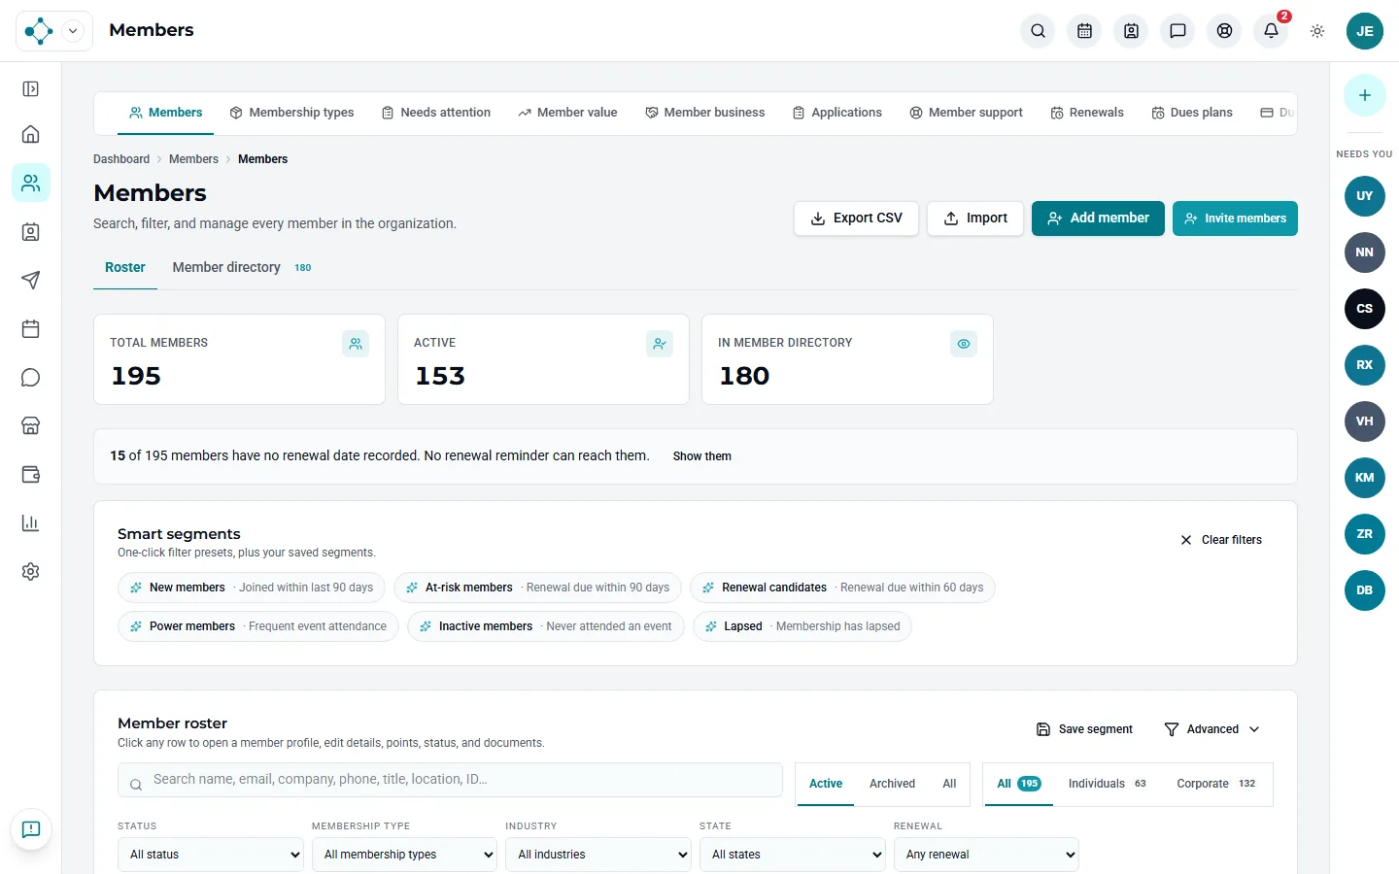The width and height of the screenshot is (1399, 874).
Task: Open chat bubble icon in left sidebar
Action: point(31,377)
